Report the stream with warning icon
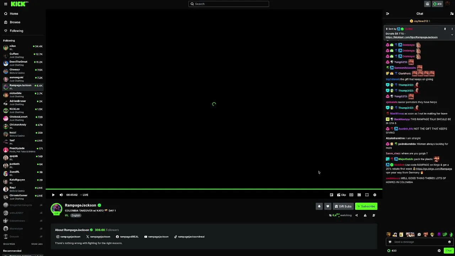Screen dimensions: 455x256 pyautogui.click(x=365, y=215)
